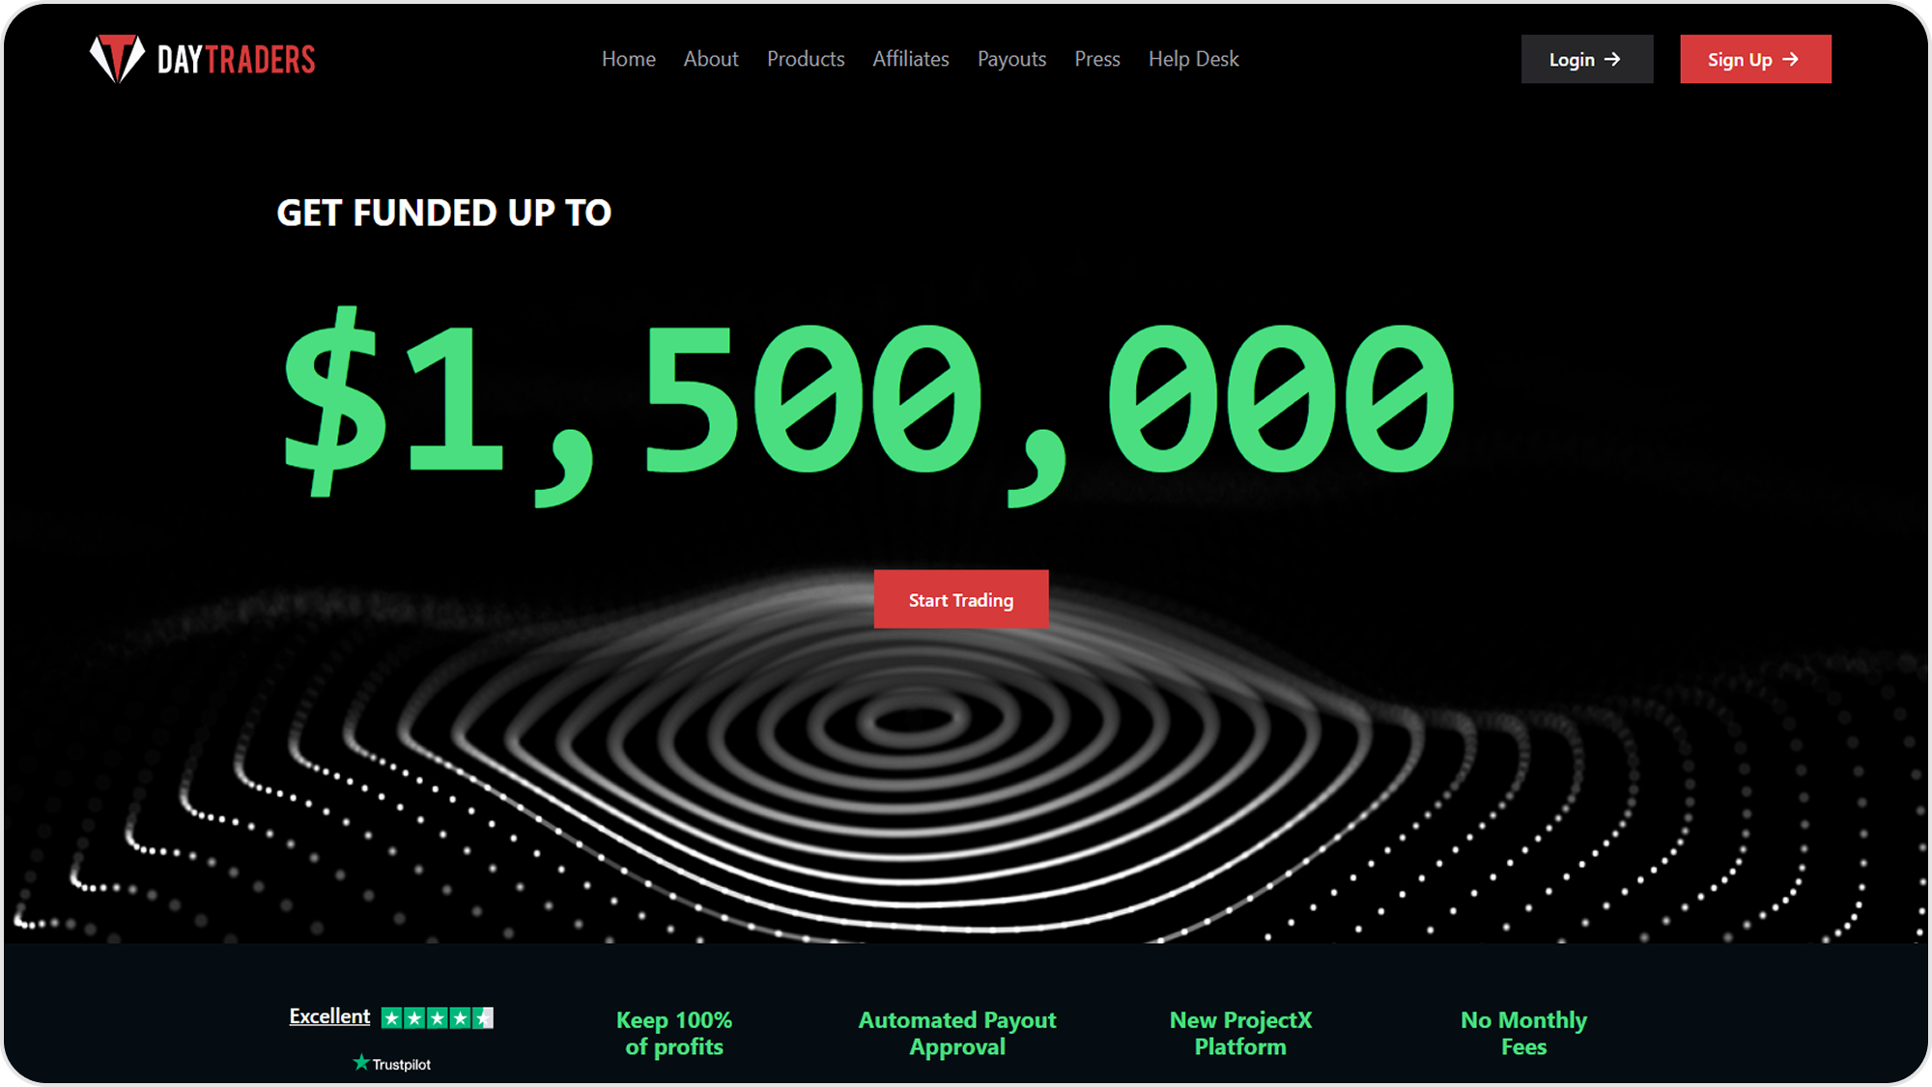
Task: Click New ProjectX Platform text
Action: point(1240,1033)
